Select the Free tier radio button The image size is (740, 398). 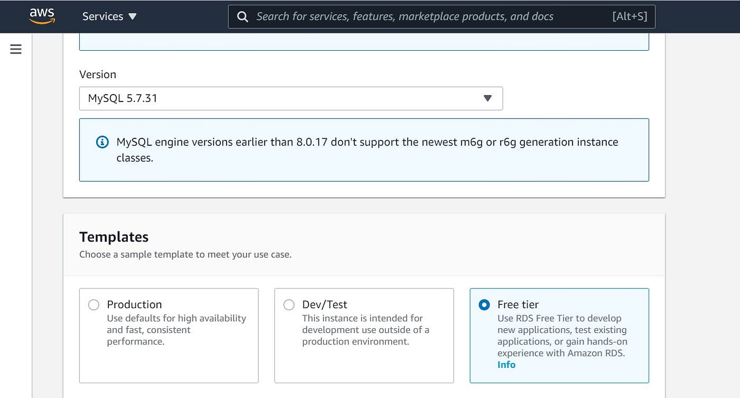[484, 304]
